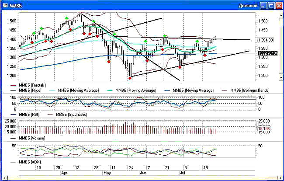The image size is (284, 181).
Task: Close the ММВБ chart window
Action: point(279,6)
